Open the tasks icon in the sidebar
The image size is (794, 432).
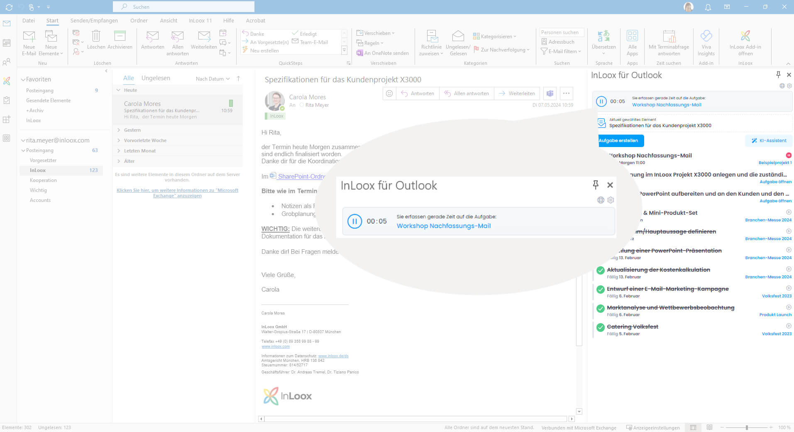[x=7, y=100]
